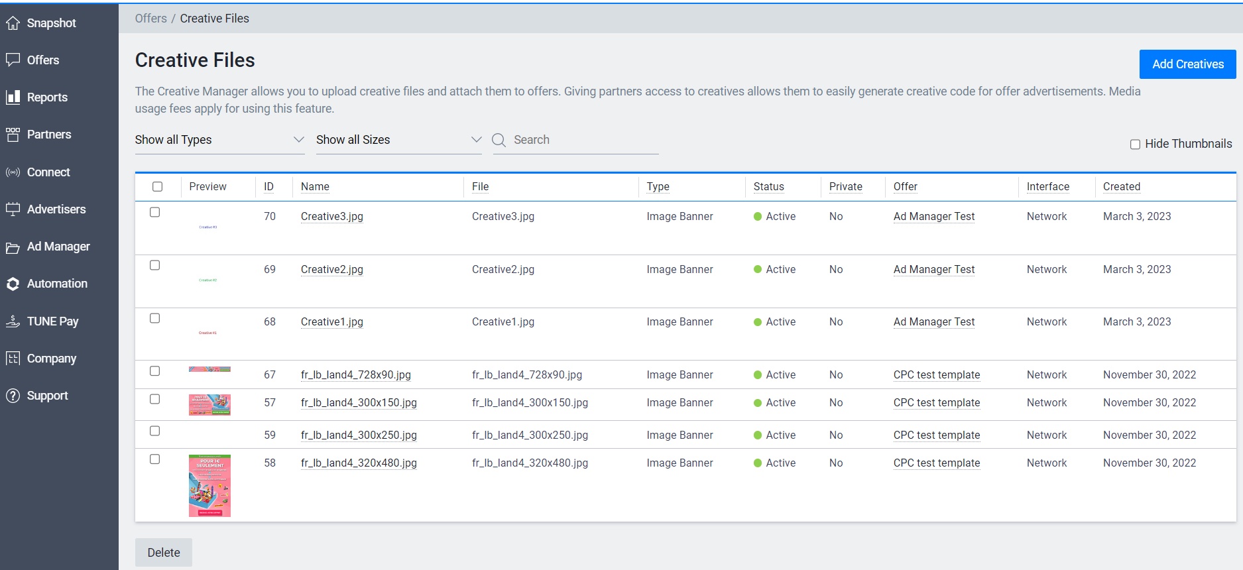Click the Automation gear icon
Image resolution: width=1243 pixels, height=570 pixels.
(x=13, y=284)
